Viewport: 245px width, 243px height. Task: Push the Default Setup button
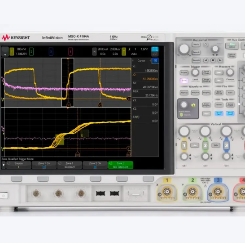coord(232,55)
